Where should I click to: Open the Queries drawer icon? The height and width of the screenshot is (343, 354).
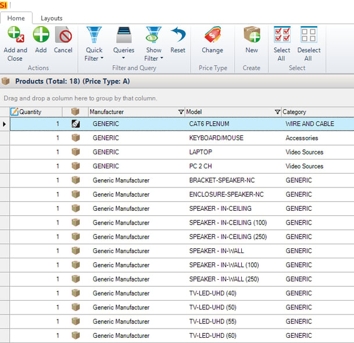coord(124,34)
